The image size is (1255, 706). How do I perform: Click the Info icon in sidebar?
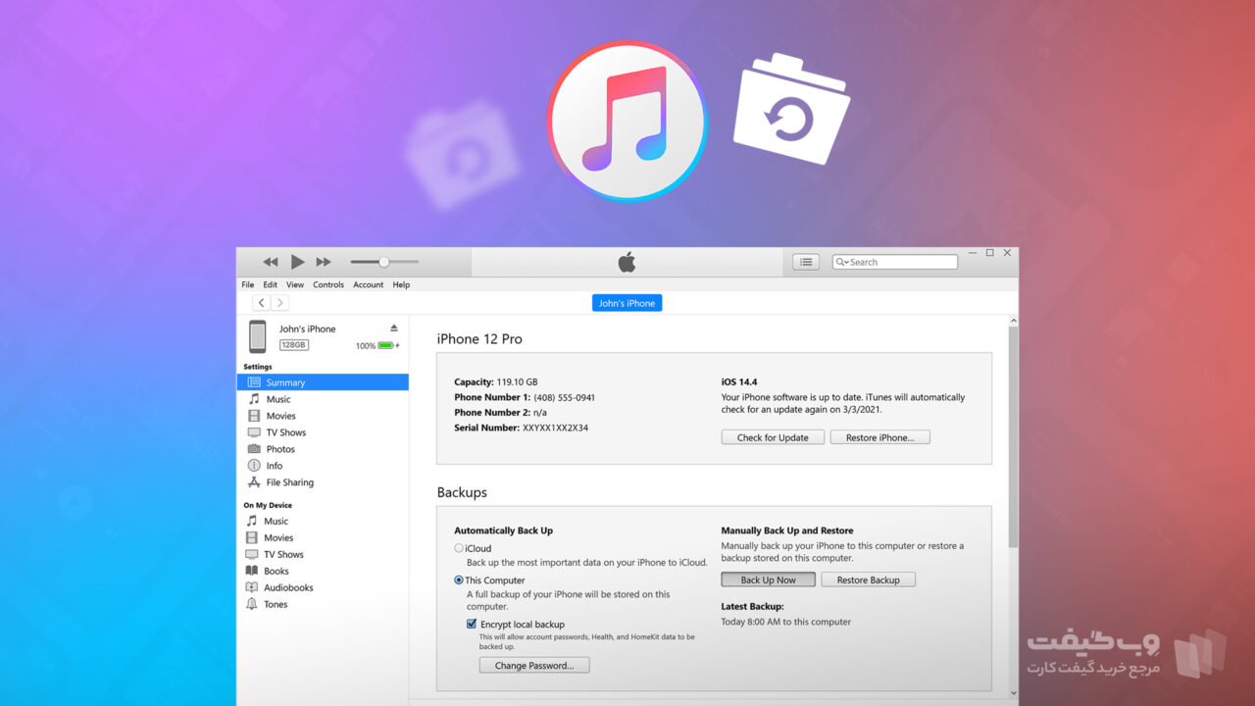(x=254, y=466)
